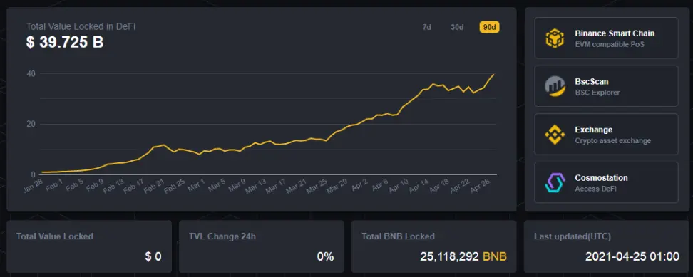
Task: Click the 'Mar 25' x-axis label
Action: 317,186
